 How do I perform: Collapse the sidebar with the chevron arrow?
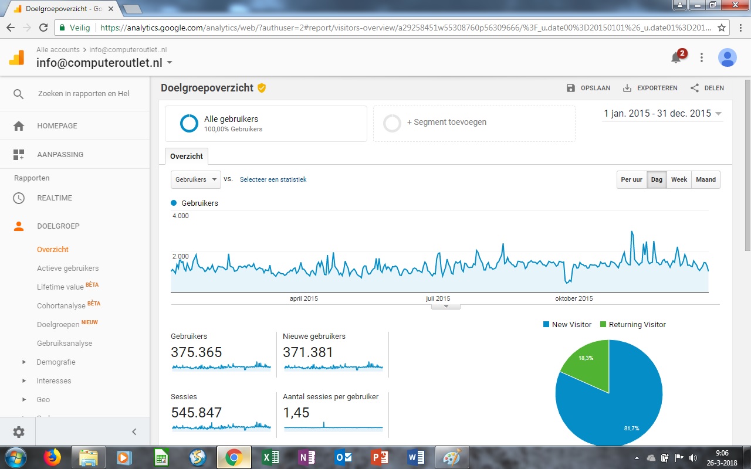point(134,432)
